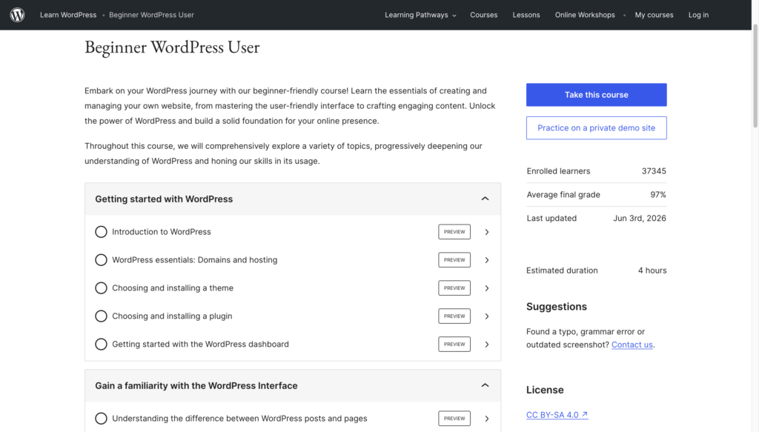Go to Lessons in top navigation
Image resolution: width=759 pixels, height=432 pixels.
tap(526, 15)
